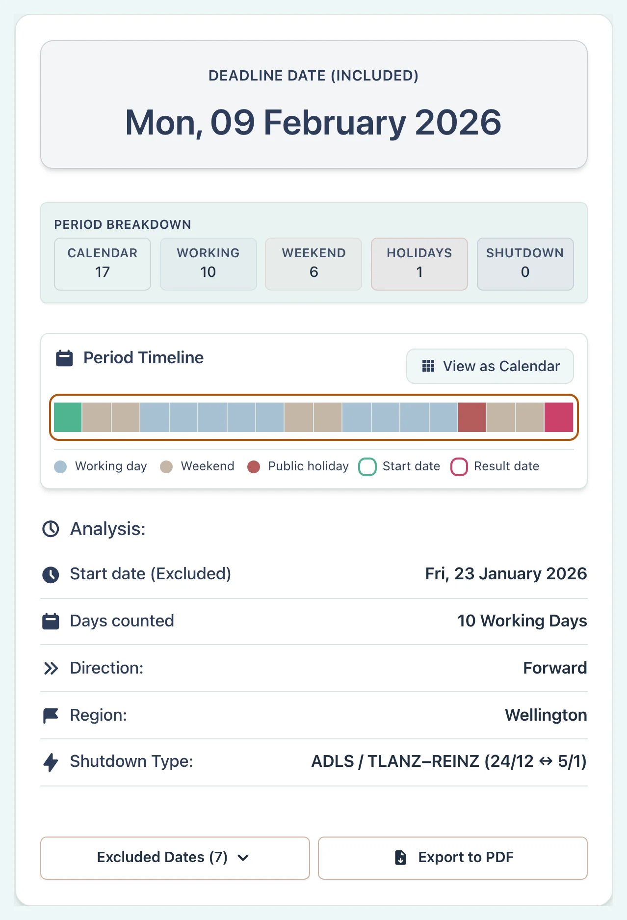Click the Shutdown count tile

525,264
